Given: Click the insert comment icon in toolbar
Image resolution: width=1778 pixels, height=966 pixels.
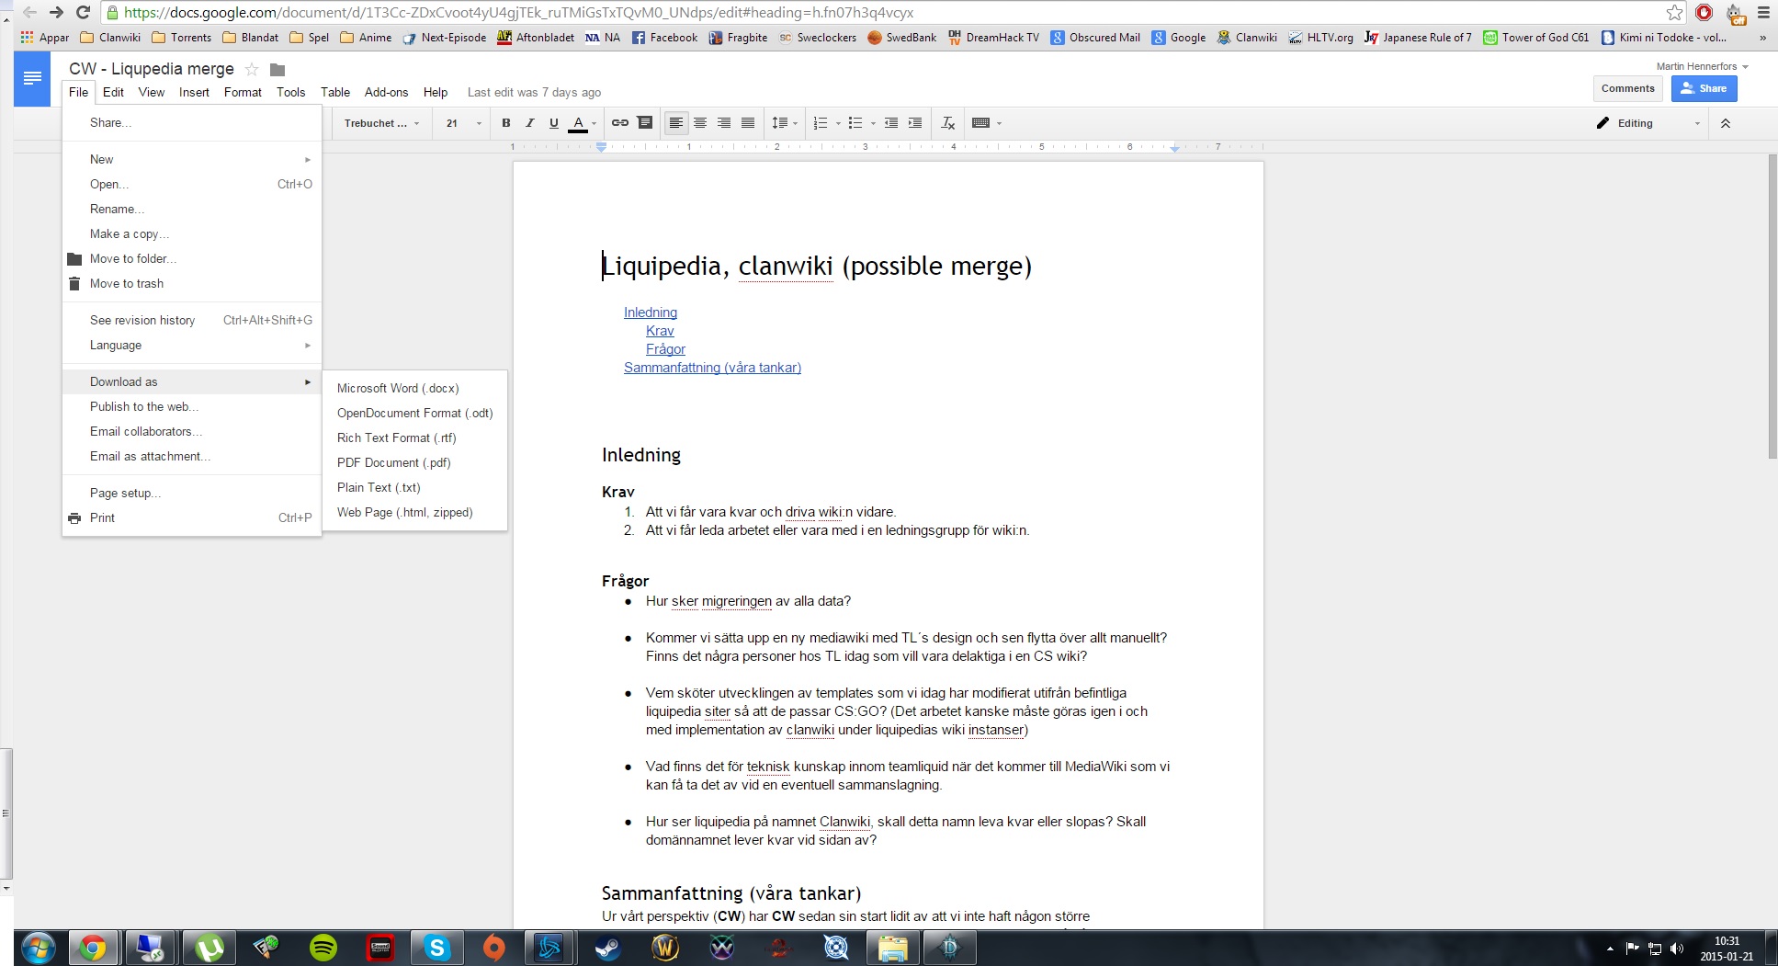Looking at the screenshot, I should [645, 123].
